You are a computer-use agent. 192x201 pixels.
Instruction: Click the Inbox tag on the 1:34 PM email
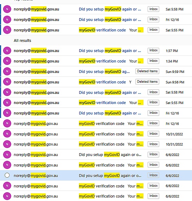pos(153,61)
